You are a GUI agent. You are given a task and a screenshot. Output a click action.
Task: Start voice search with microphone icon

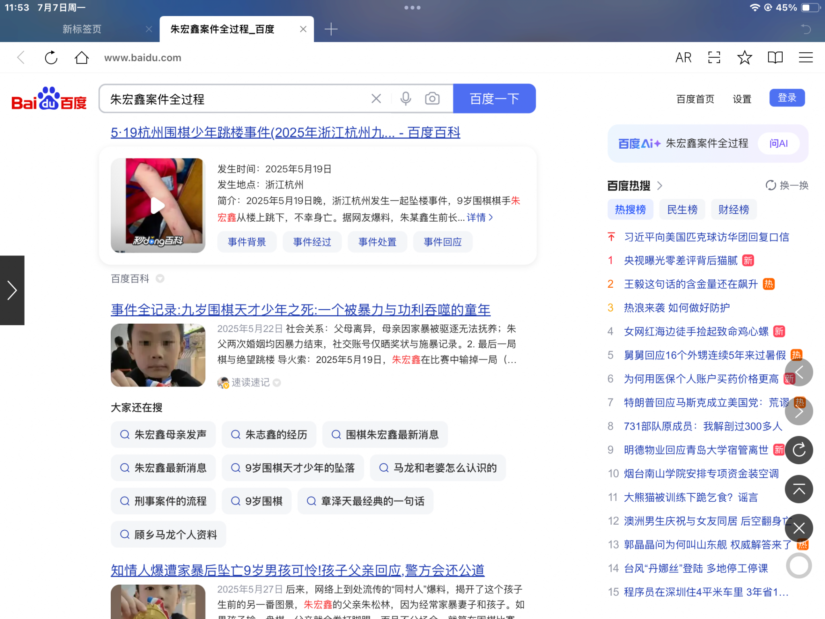pos(406,99)
